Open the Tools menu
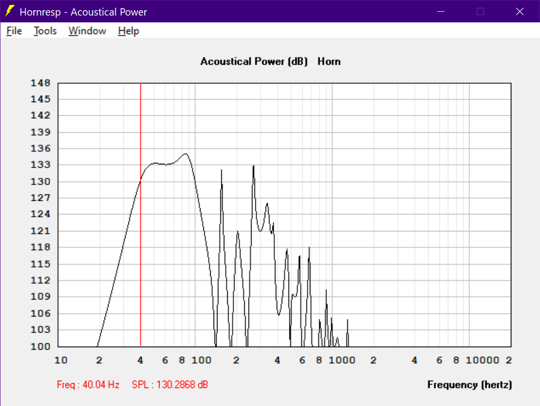This screenshot has width=540, height=406. [45, 31]
